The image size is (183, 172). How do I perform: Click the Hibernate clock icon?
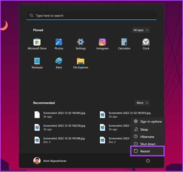136,136
